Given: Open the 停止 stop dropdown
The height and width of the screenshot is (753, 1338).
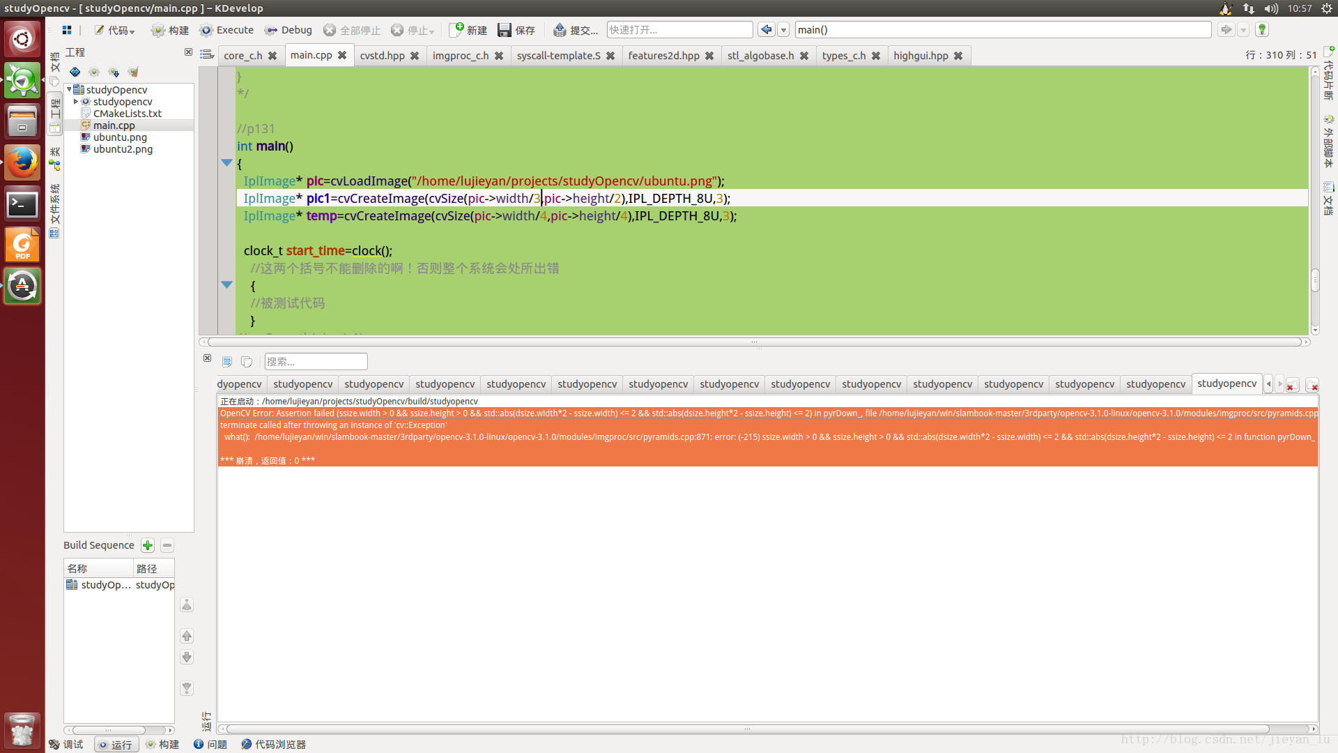Looking at the screenshot, I should pyautogui.click(x=413, y=30).
